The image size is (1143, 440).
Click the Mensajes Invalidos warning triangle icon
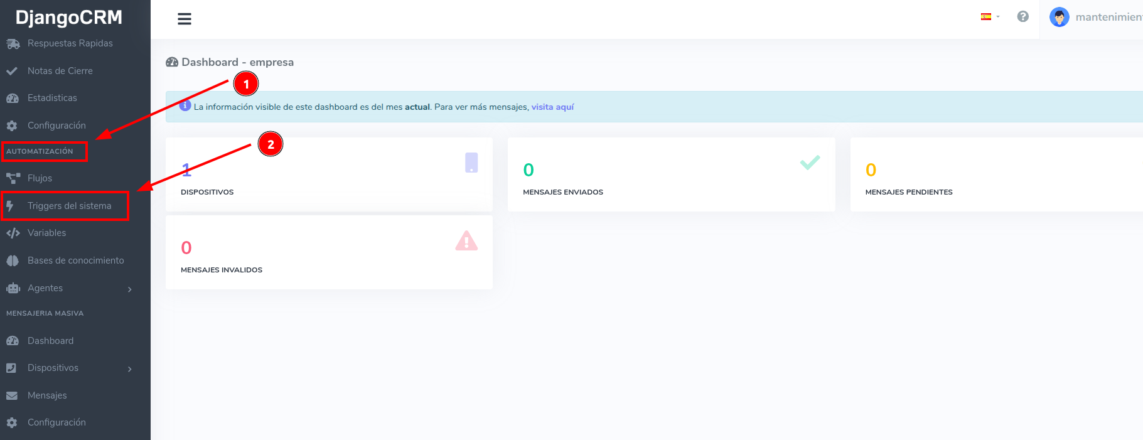[466, 241]
